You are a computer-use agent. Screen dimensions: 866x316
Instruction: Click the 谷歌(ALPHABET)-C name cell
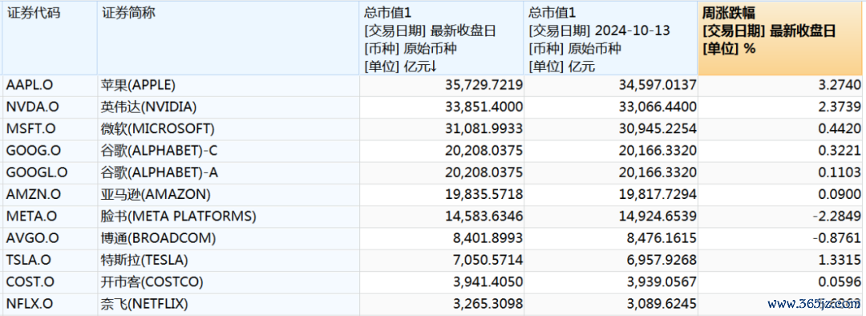pos(229,151)
